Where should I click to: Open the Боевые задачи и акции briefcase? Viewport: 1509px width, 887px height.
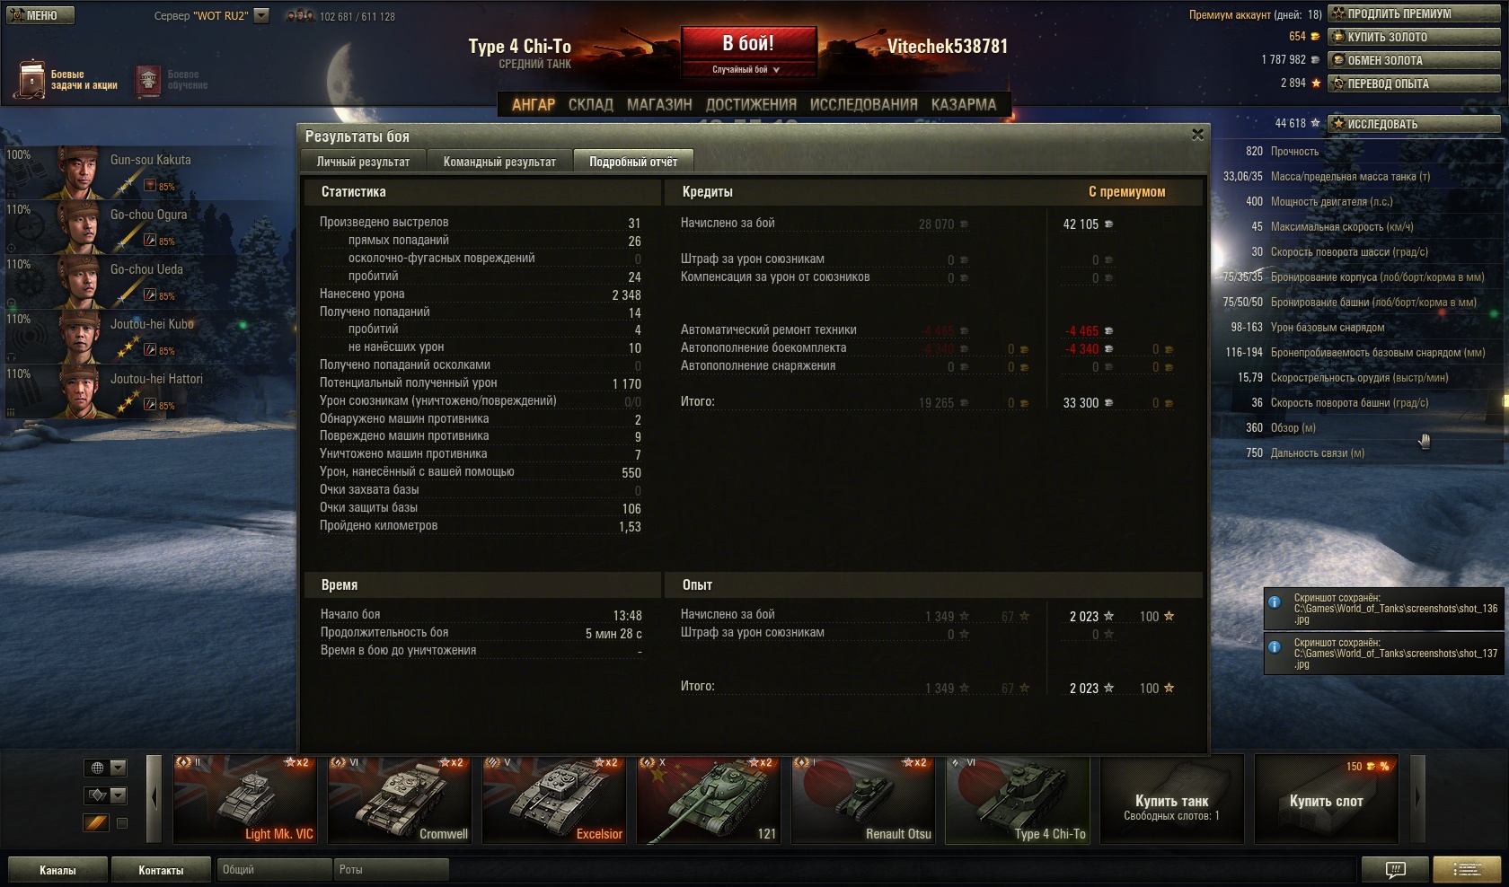pos(31,80)
